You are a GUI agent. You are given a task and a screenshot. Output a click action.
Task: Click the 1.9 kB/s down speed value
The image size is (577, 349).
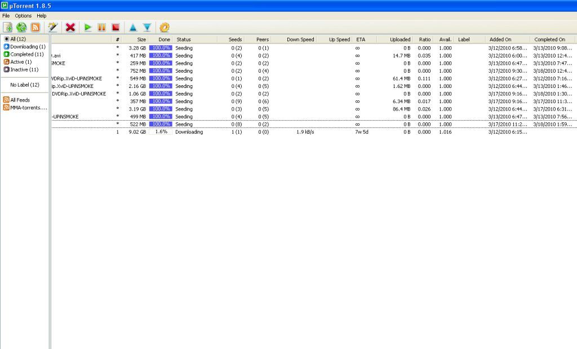pyautogui.click(x=305, y=132)
